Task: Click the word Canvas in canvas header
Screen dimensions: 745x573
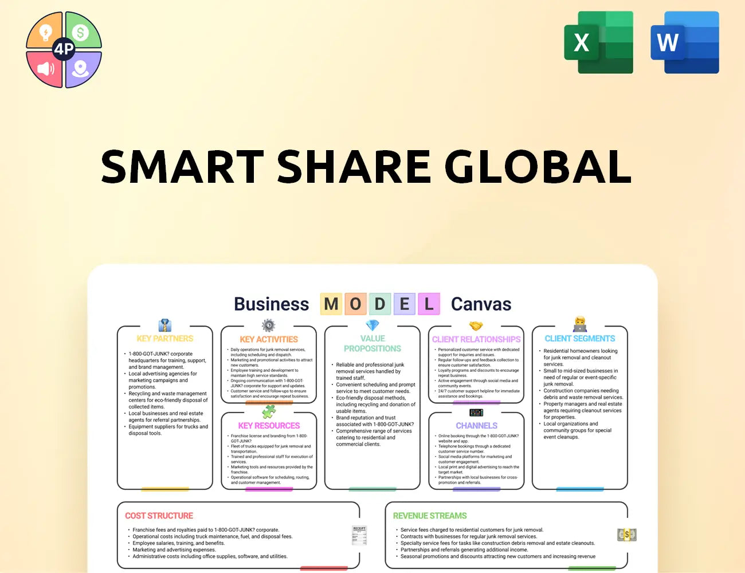Action: point(481,304)
